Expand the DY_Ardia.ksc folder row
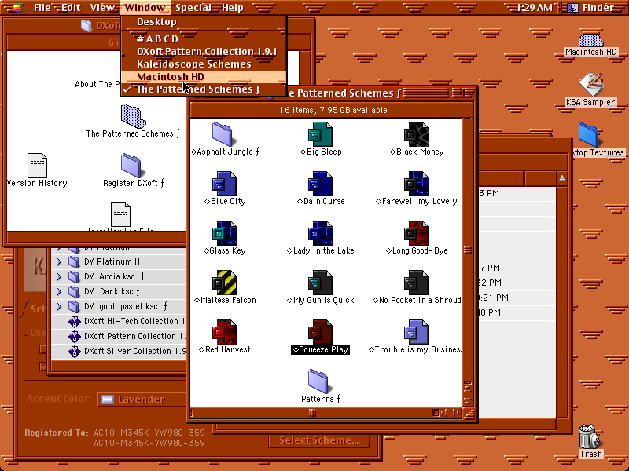This screenshot has height=471, width=629. (x=58, y=276)
